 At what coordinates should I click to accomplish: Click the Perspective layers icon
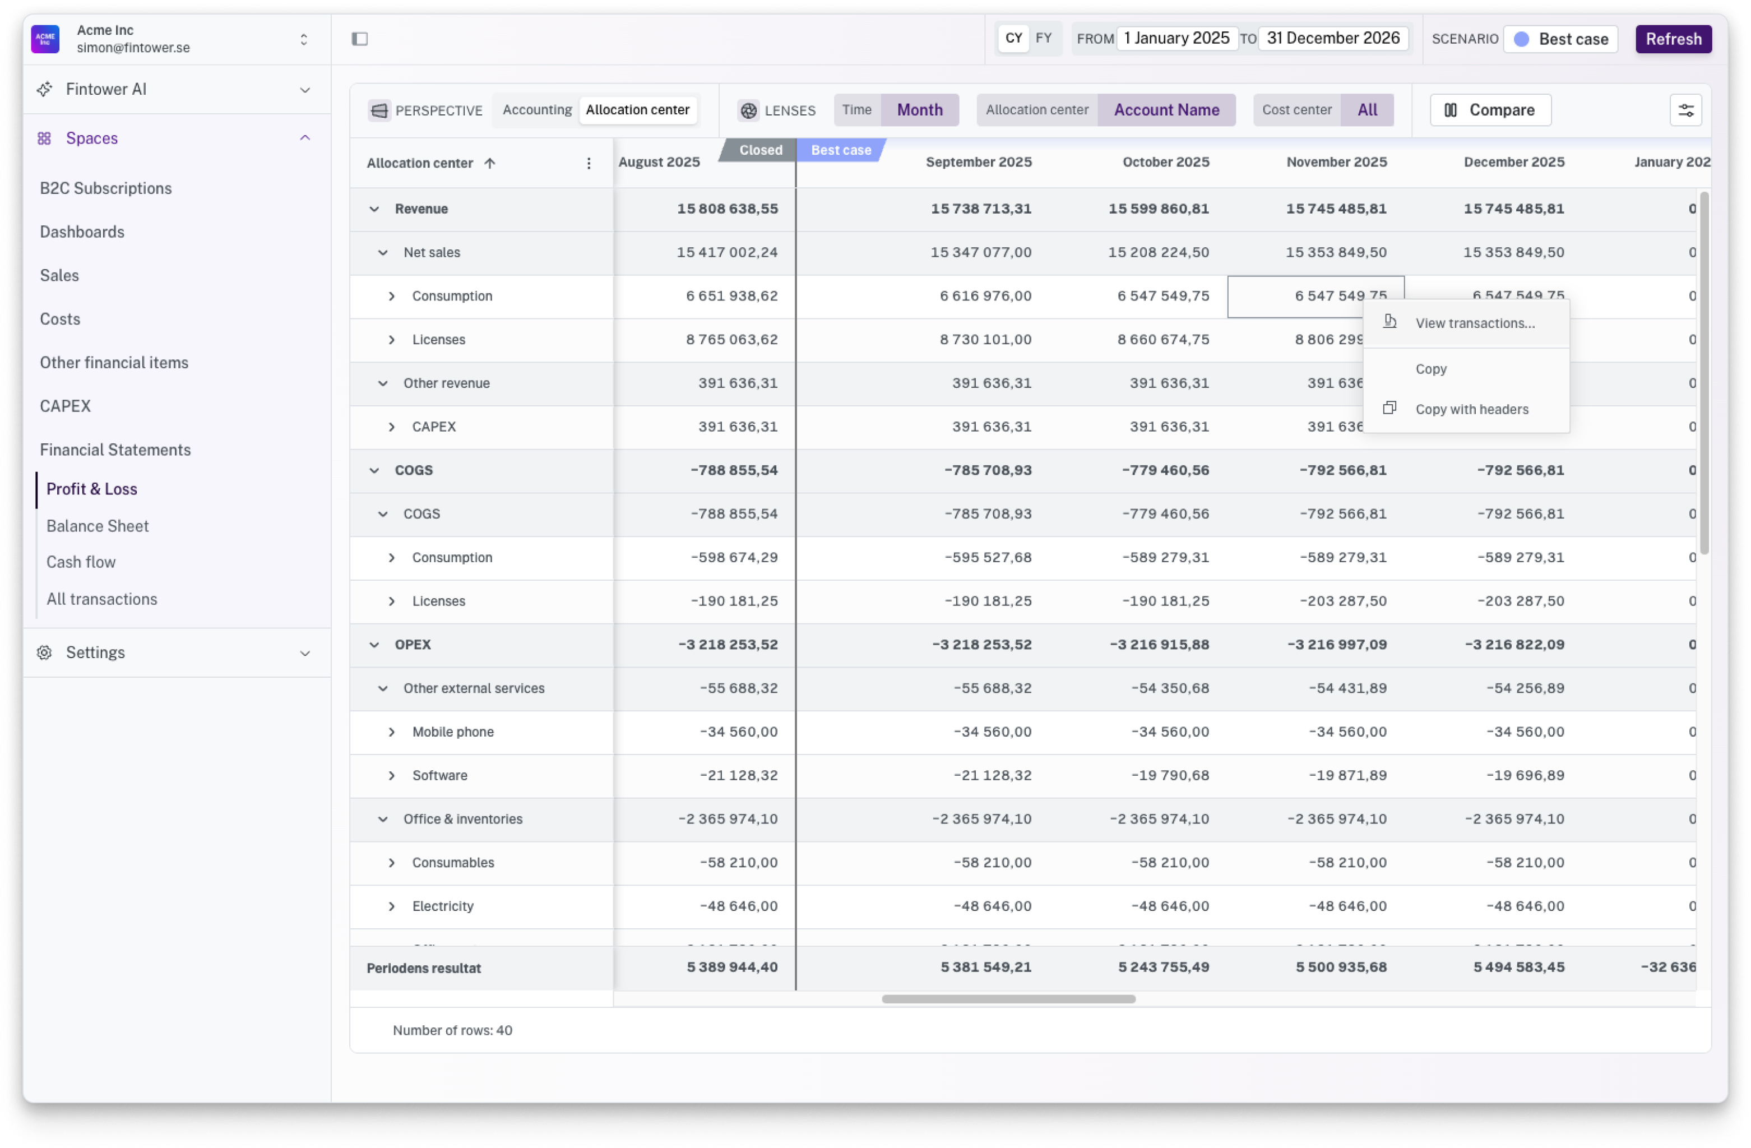(379, 110)
